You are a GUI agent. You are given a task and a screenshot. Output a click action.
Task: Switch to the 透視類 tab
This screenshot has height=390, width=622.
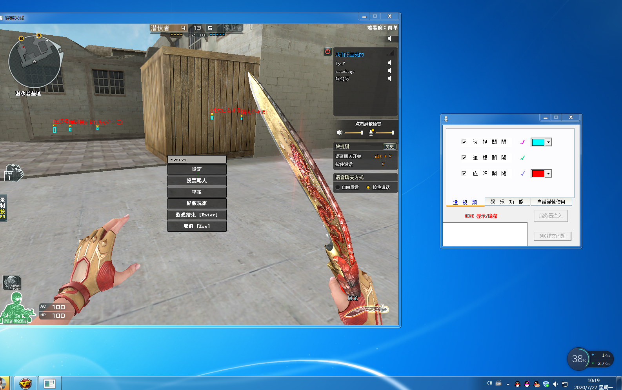465,202
